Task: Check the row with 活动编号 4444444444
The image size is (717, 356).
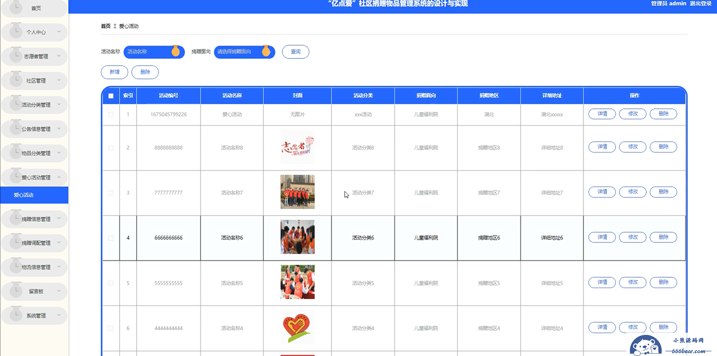Action: pos(111,328)
